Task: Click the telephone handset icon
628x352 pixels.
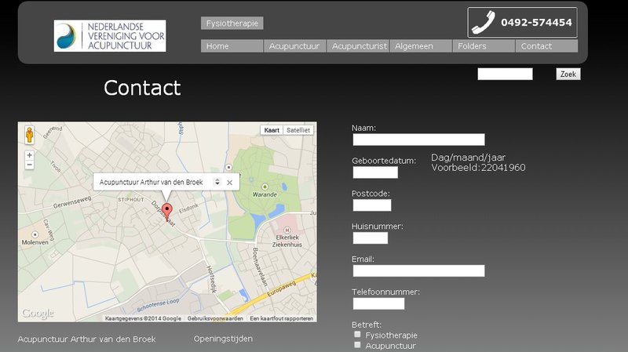Action: tap(483, 23)
